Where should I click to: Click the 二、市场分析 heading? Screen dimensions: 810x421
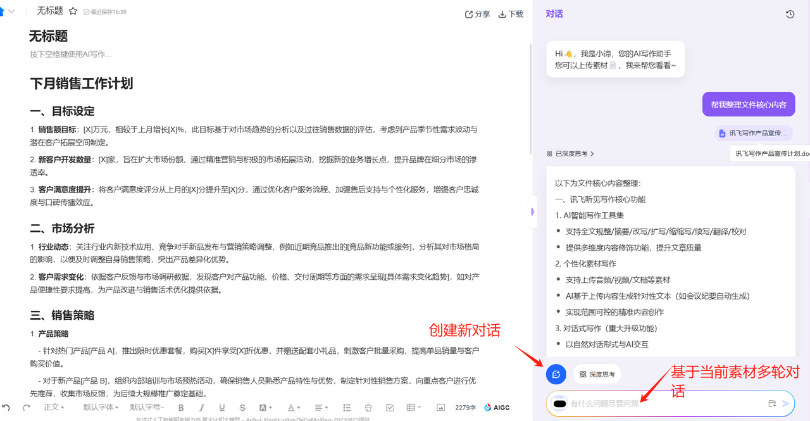point(62,229)
